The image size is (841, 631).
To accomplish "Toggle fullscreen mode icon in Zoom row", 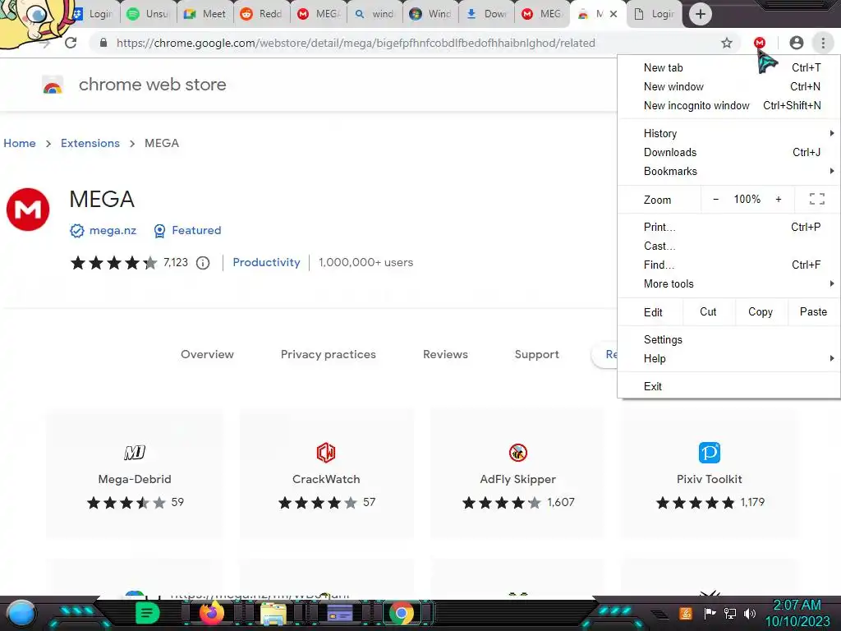I will (817, 199).
